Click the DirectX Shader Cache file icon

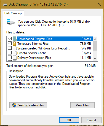(x=15, y=53)
